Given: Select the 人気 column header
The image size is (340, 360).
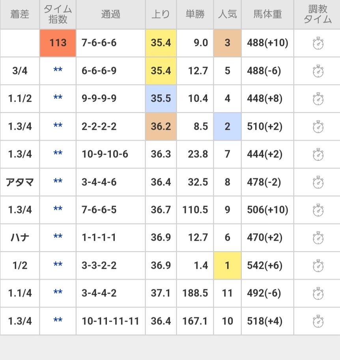Looking at the screenshot, I should pos(227,15).
